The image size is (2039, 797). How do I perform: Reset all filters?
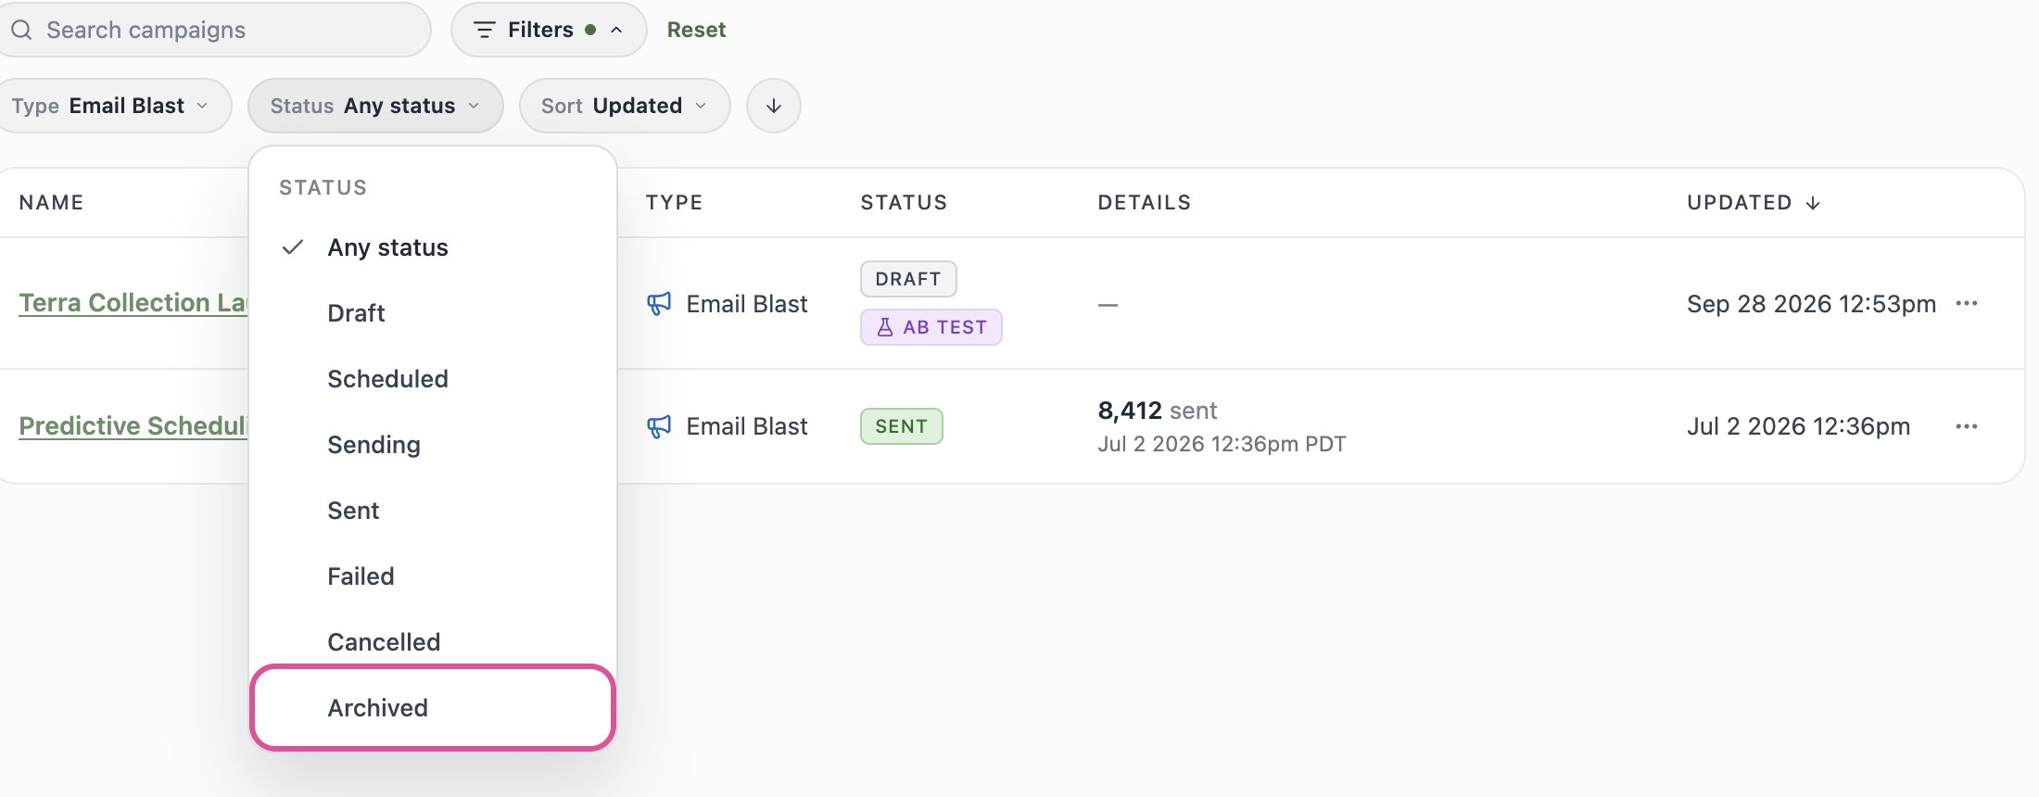(x=696, y=30)
